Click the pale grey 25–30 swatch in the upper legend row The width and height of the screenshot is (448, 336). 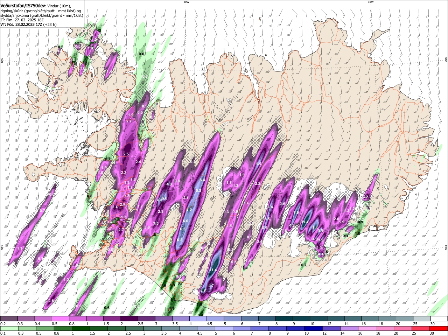(x=422, y=318)
